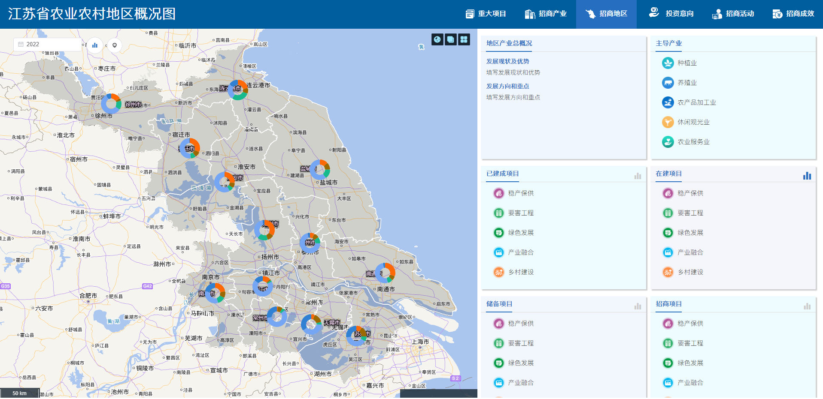Click 稳产保供 under 已建成项目
Screen dimensions: 823x399
(520, 193)
